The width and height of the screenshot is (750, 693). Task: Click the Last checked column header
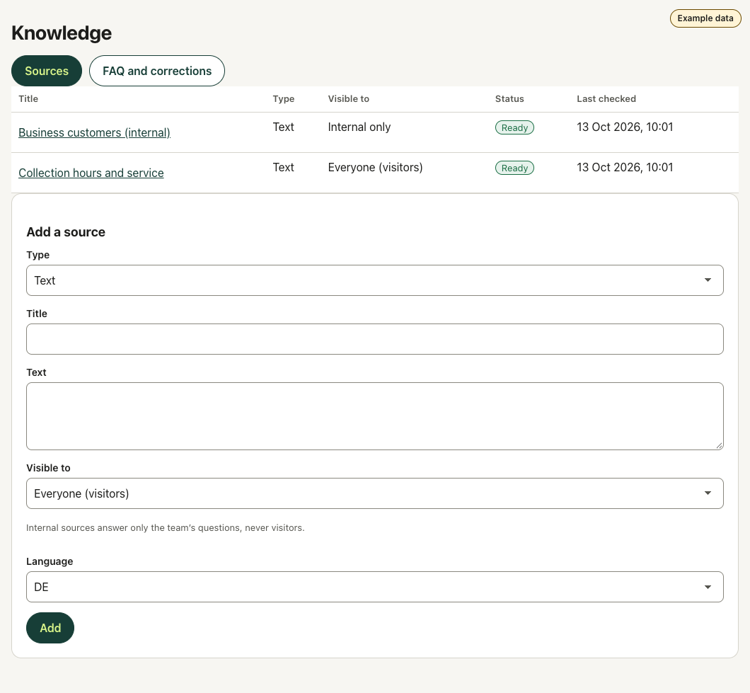(x=606, y=98)
